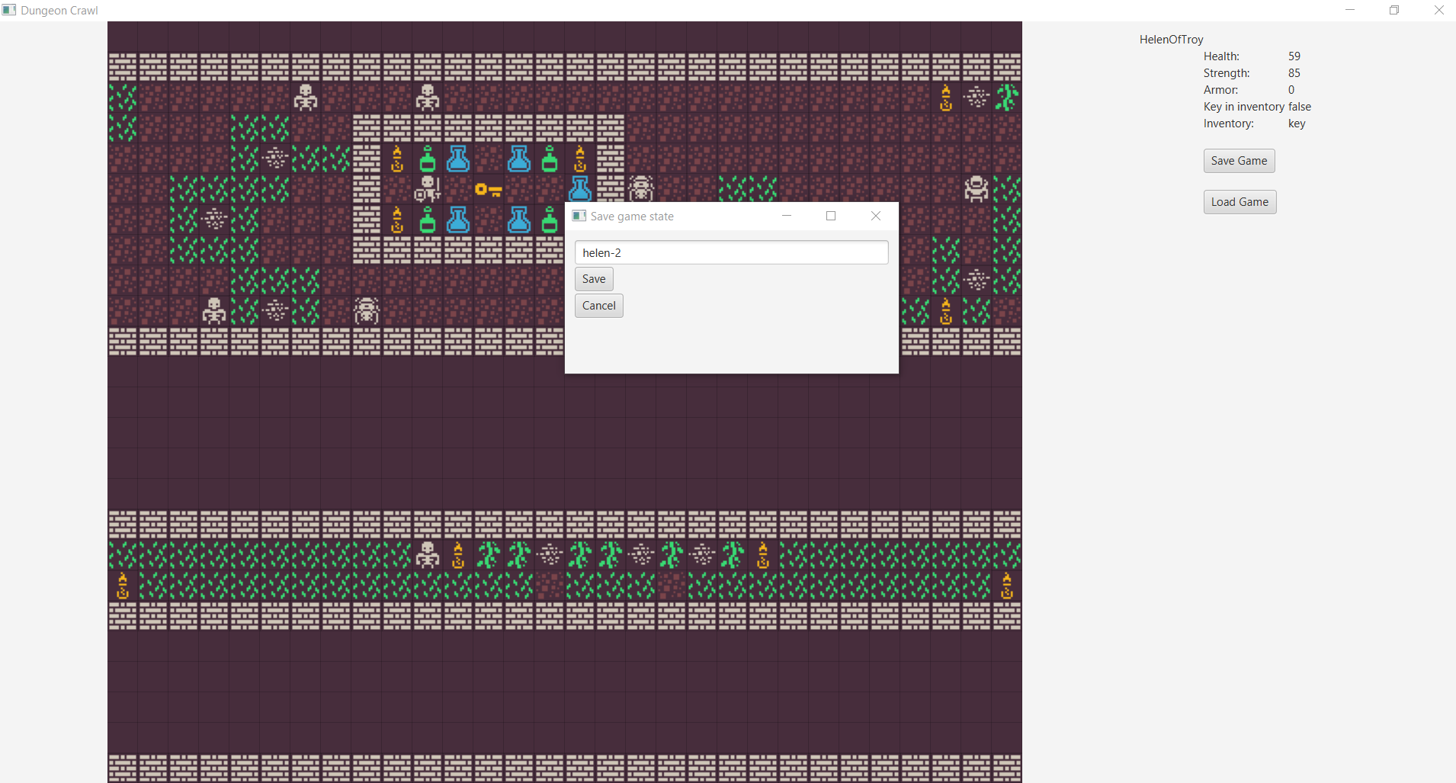Click the HelenOfTroy player name label
The width and height of the screenshot is (1456, 783).
1170,39
